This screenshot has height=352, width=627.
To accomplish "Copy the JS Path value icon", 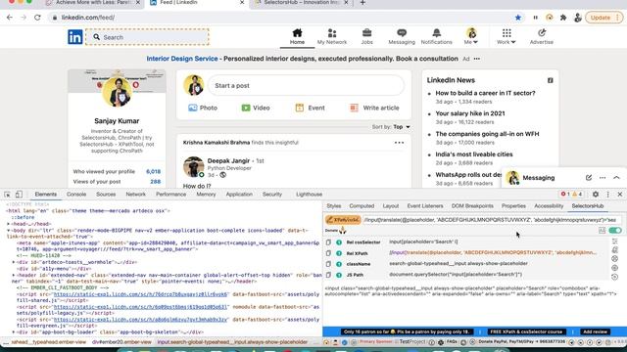I will click(x=328, y=275).
